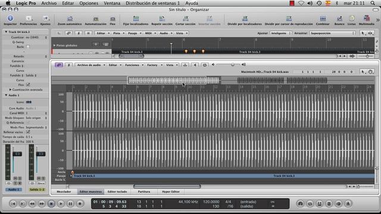Switch to Partitura tab
This screenshot has height=214, width=381.
(144, 191)
